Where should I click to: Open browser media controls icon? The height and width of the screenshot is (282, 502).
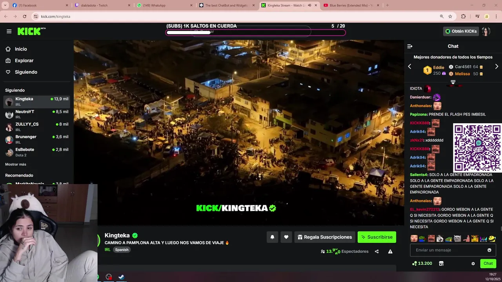coord(477,16)
